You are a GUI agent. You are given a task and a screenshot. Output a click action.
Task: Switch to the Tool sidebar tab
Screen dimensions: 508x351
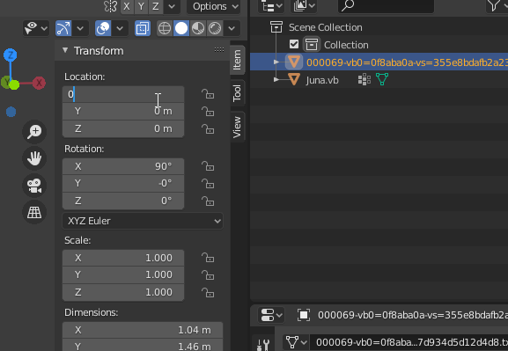238,93
